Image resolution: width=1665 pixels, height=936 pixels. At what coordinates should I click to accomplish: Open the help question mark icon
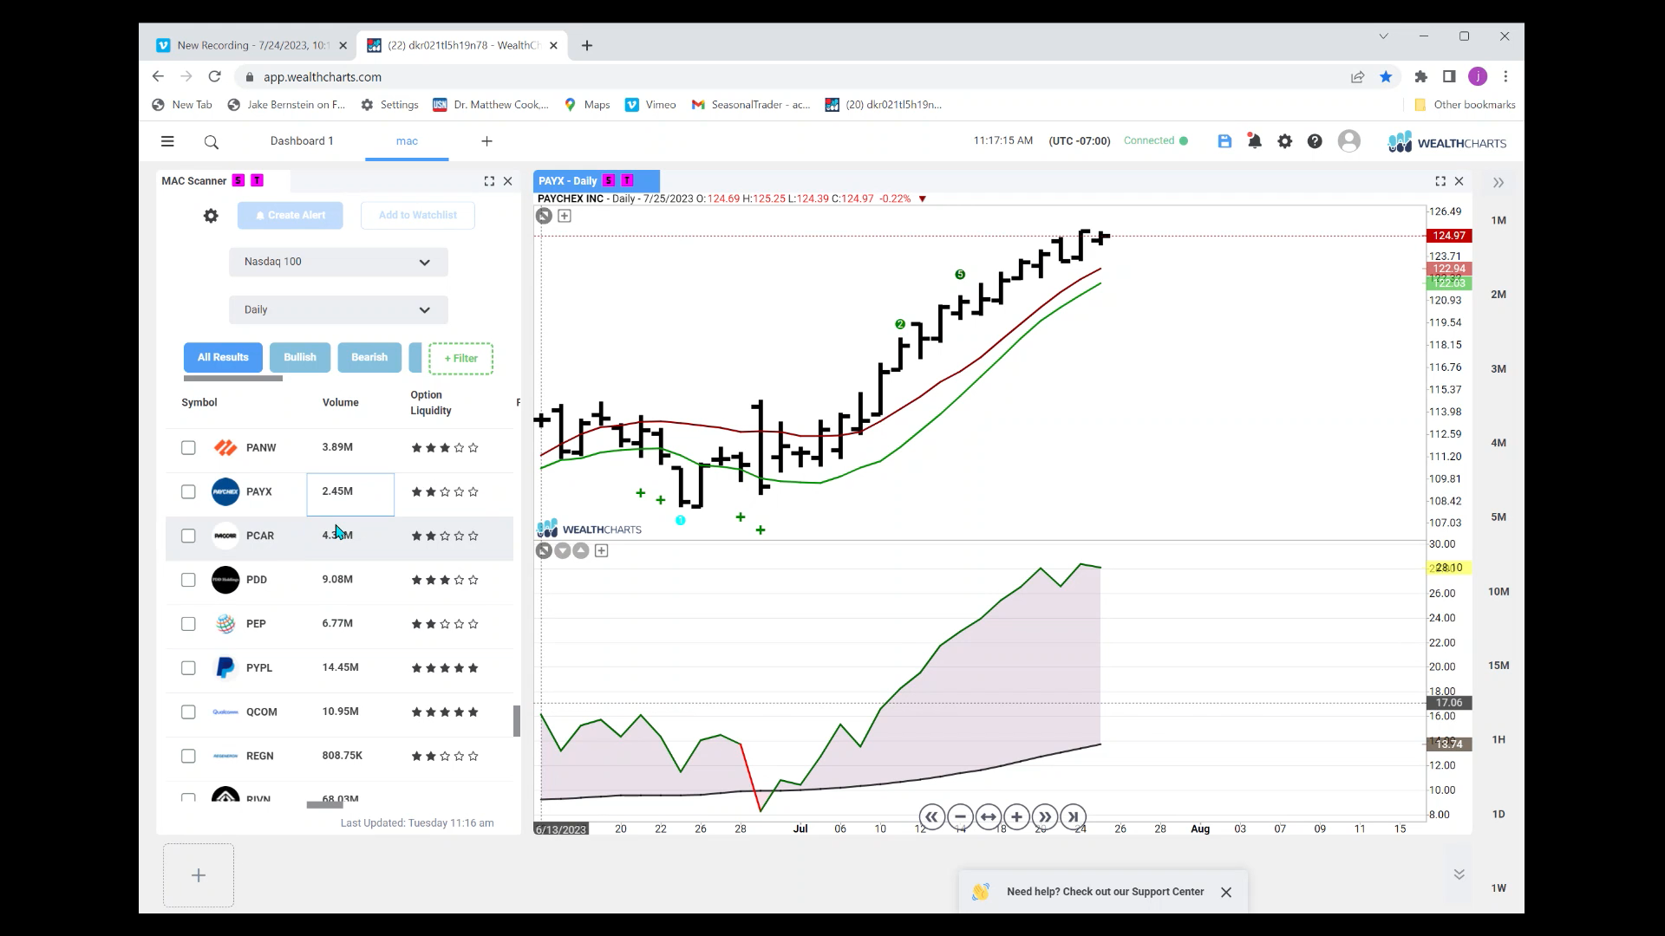pyautogui.click(x=1315, y=141)
